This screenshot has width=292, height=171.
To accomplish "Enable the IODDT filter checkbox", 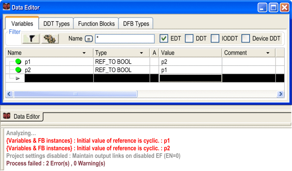I will [x=215, y=39].
